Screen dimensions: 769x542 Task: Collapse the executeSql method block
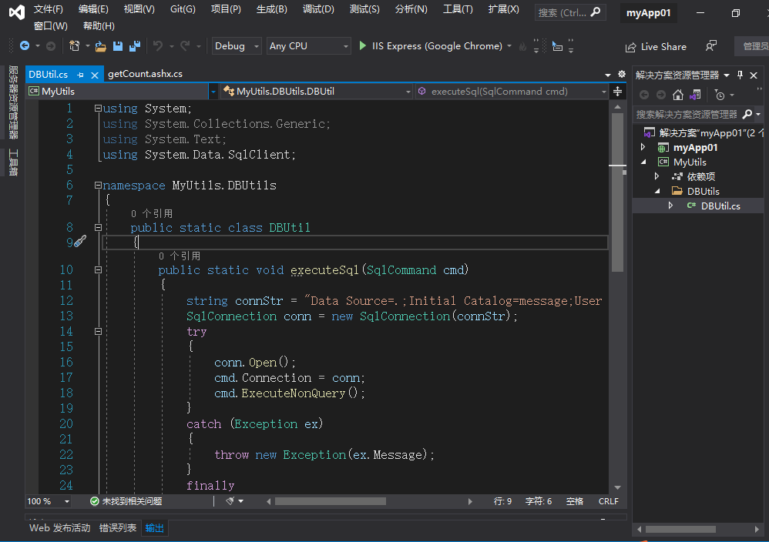click(98, 269)
